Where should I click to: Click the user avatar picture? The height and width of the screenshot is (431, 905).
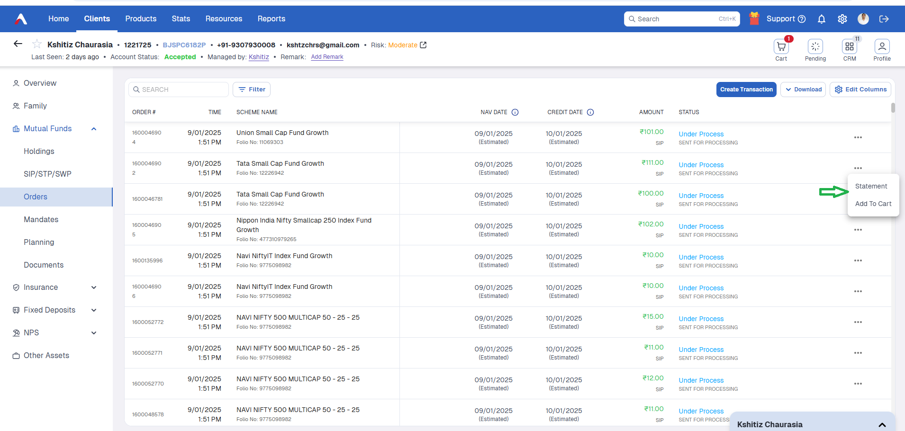tap(863, 19)
